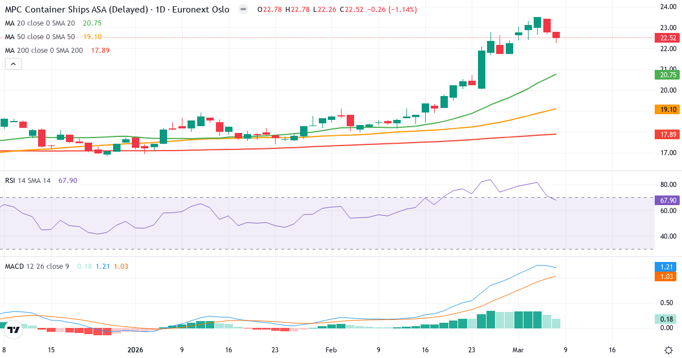Open the RSI 14 indicator legend

point(28,181)
